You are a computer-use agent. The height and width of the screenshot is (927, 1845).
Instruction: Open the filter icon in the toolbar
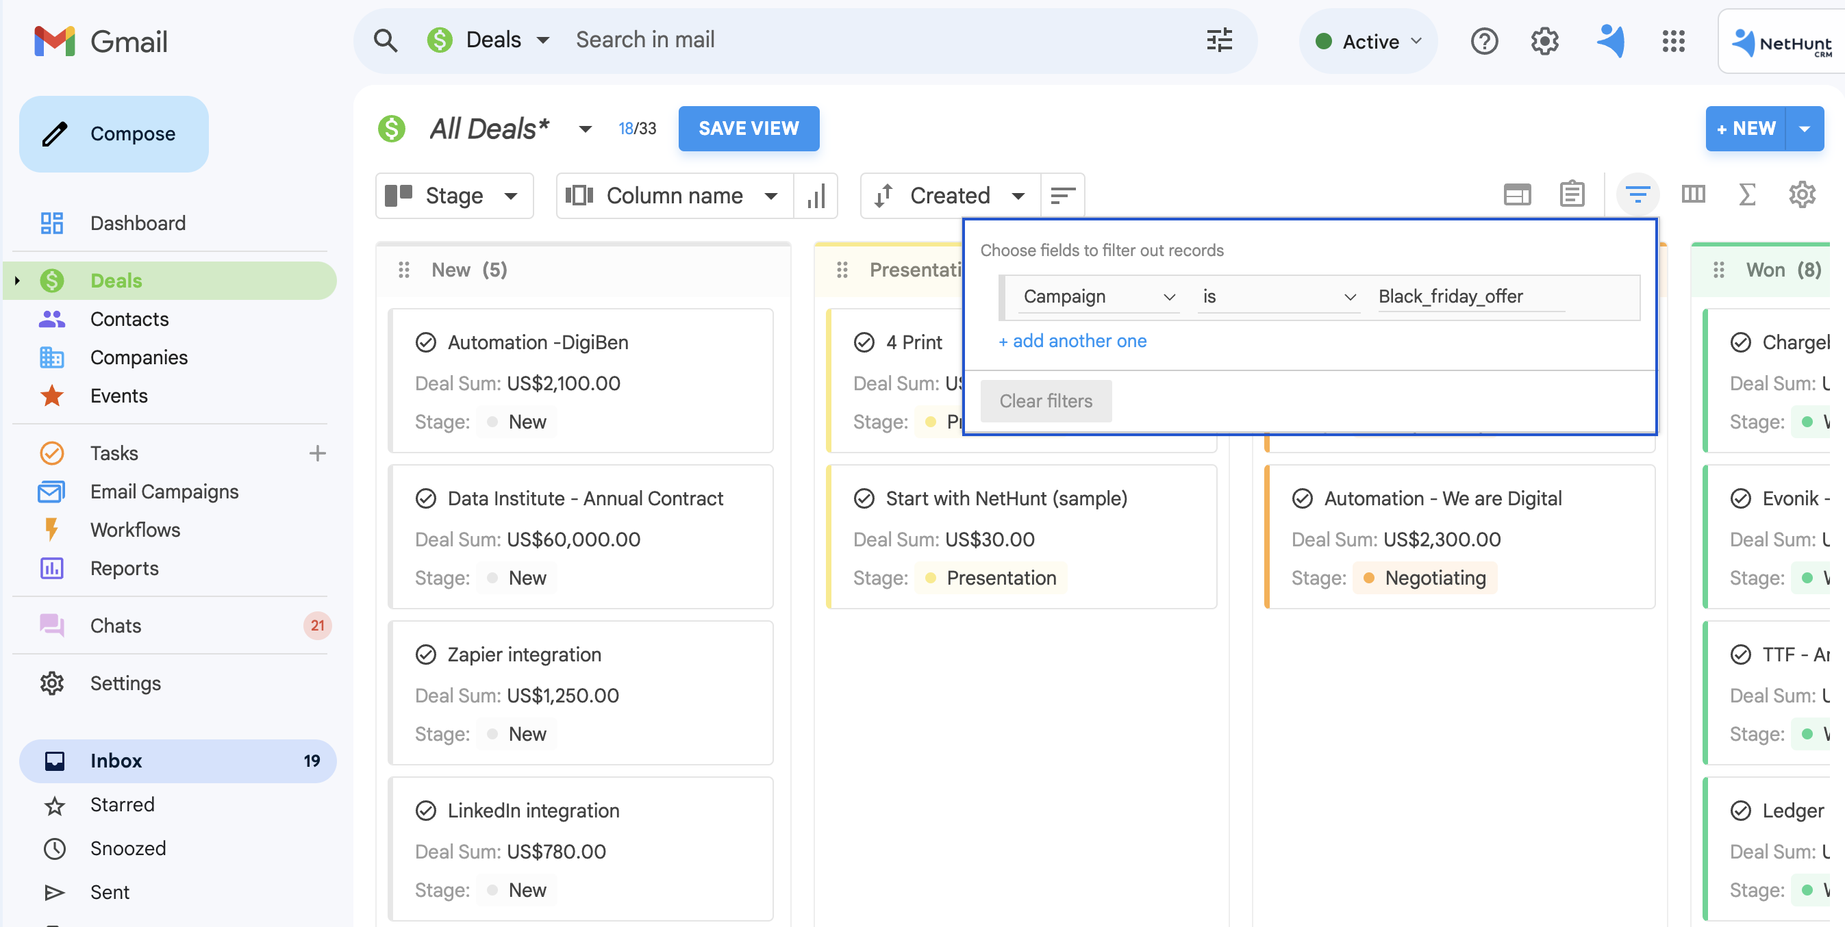1637,194
